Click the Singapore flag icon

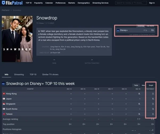[x=4, y=104]
